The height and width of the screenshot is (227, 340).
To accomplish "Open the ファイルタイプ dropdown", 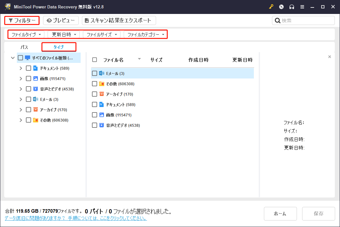I will point(26,34).
